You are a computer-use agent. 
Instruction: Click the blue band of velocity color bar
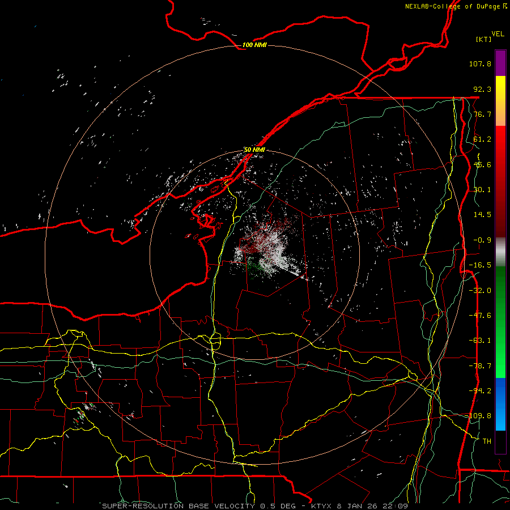tap(500, 404)
